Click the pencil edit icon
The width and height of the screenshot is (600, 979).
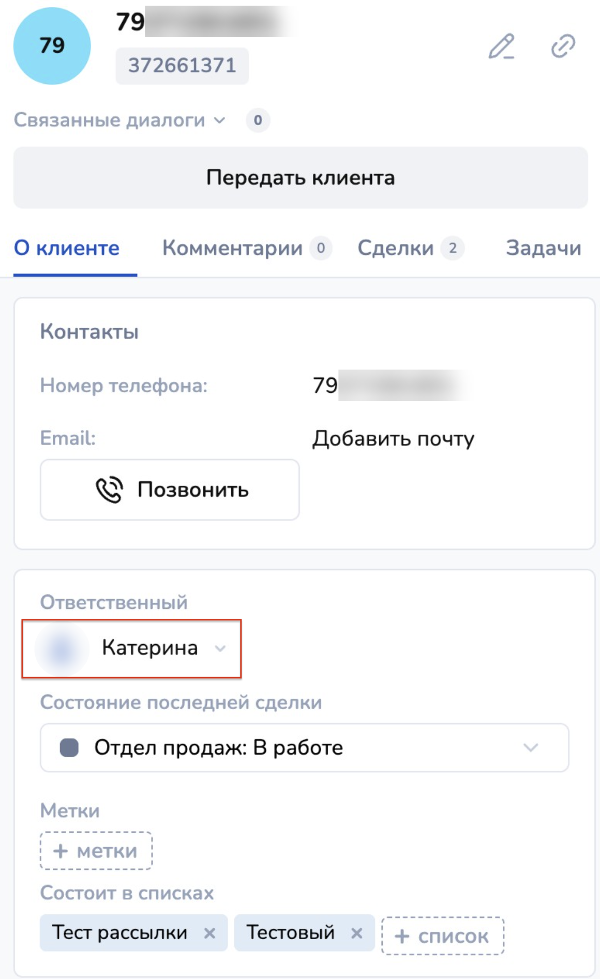click(501, 47)
